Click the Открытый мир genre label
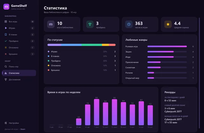Screen dimensions: 204x133 pos(132,78)
